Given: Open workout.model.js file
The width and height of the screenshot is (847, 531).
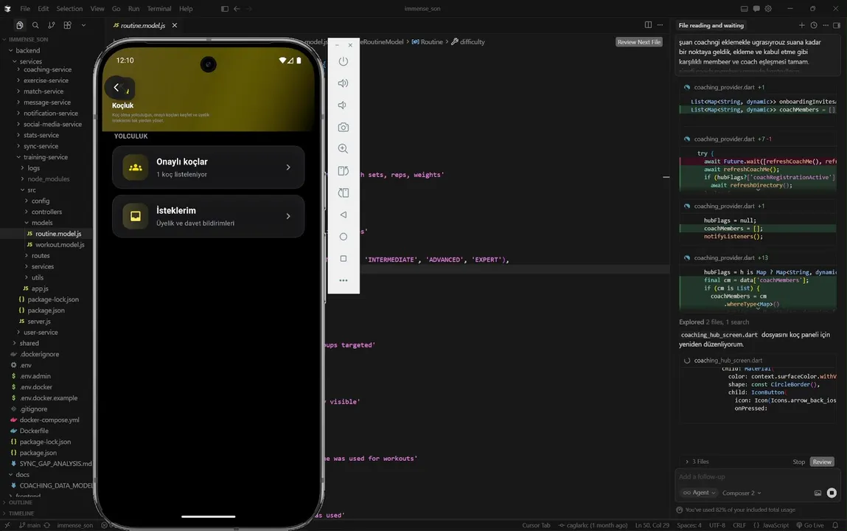Looking at the screenshot, I should click(x=60, y=245).
